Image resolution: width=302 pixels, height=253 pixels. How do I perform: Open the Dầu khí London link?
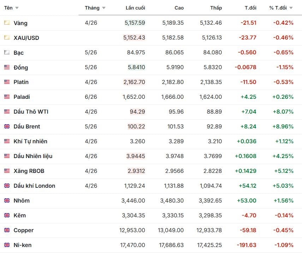pos(34,186)
